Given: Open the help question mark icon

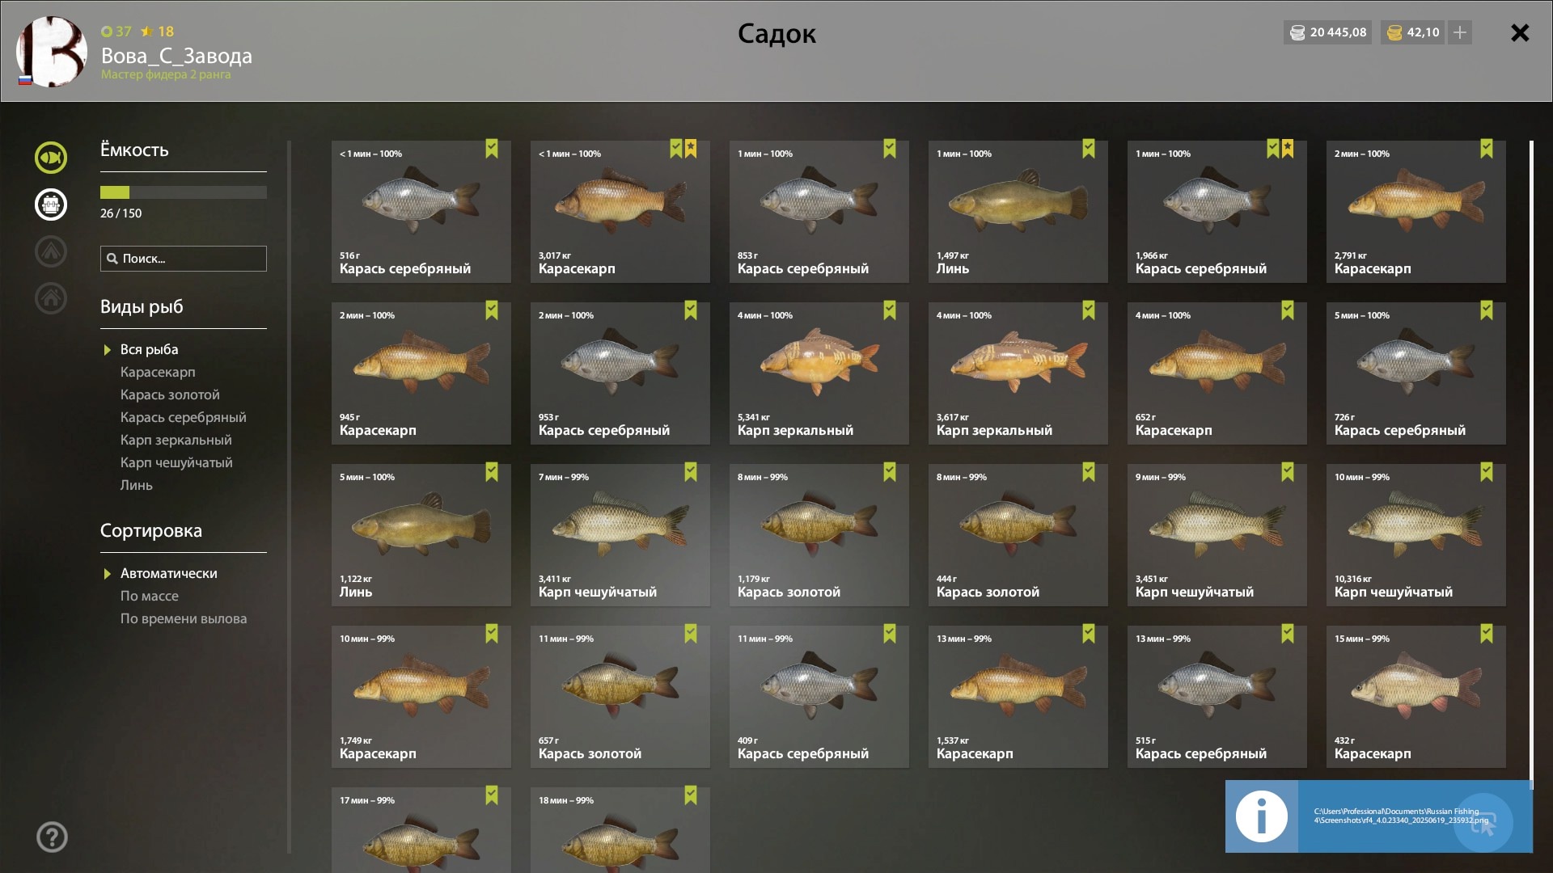Looking at the screenshot, I should coord(52,837).
